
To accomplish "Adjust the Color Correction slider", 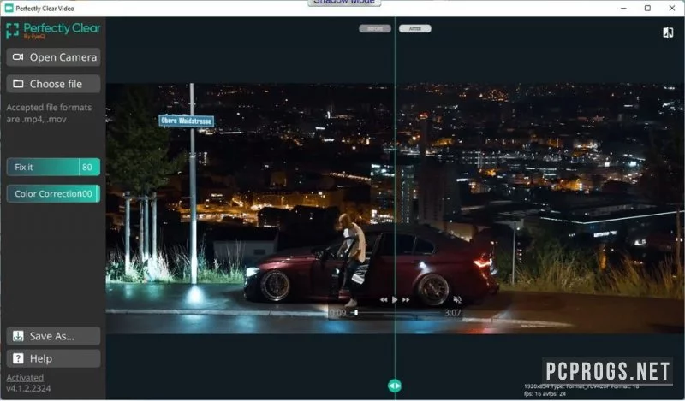I will coord(53,194).
